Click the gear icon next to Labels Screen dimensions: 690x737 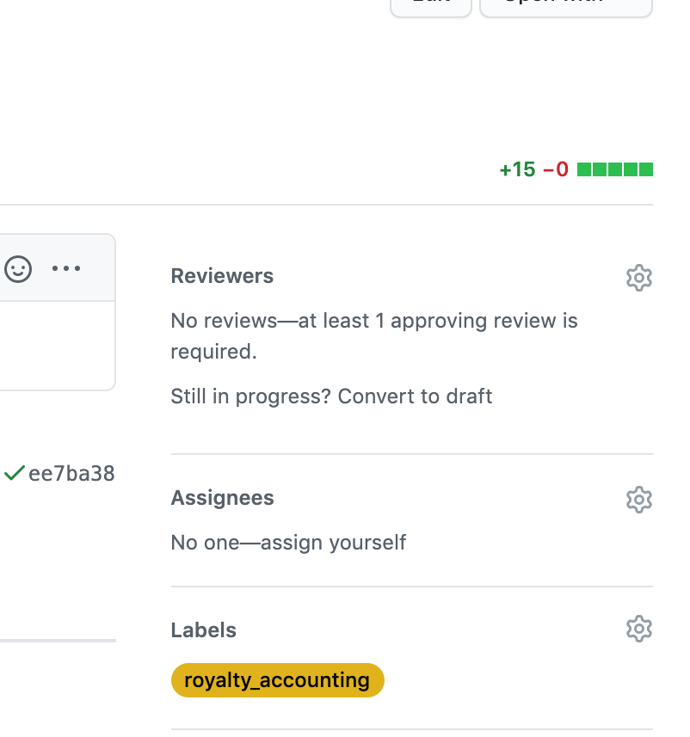(639, 629)
